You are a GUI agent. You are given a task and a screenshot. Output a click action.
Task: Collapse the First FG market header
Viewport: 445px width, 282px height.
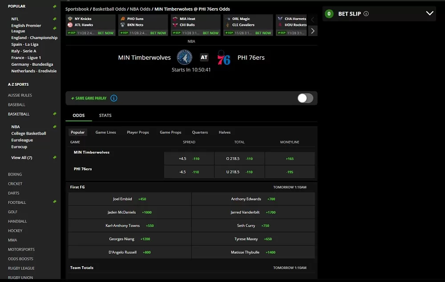pos(191,187)
